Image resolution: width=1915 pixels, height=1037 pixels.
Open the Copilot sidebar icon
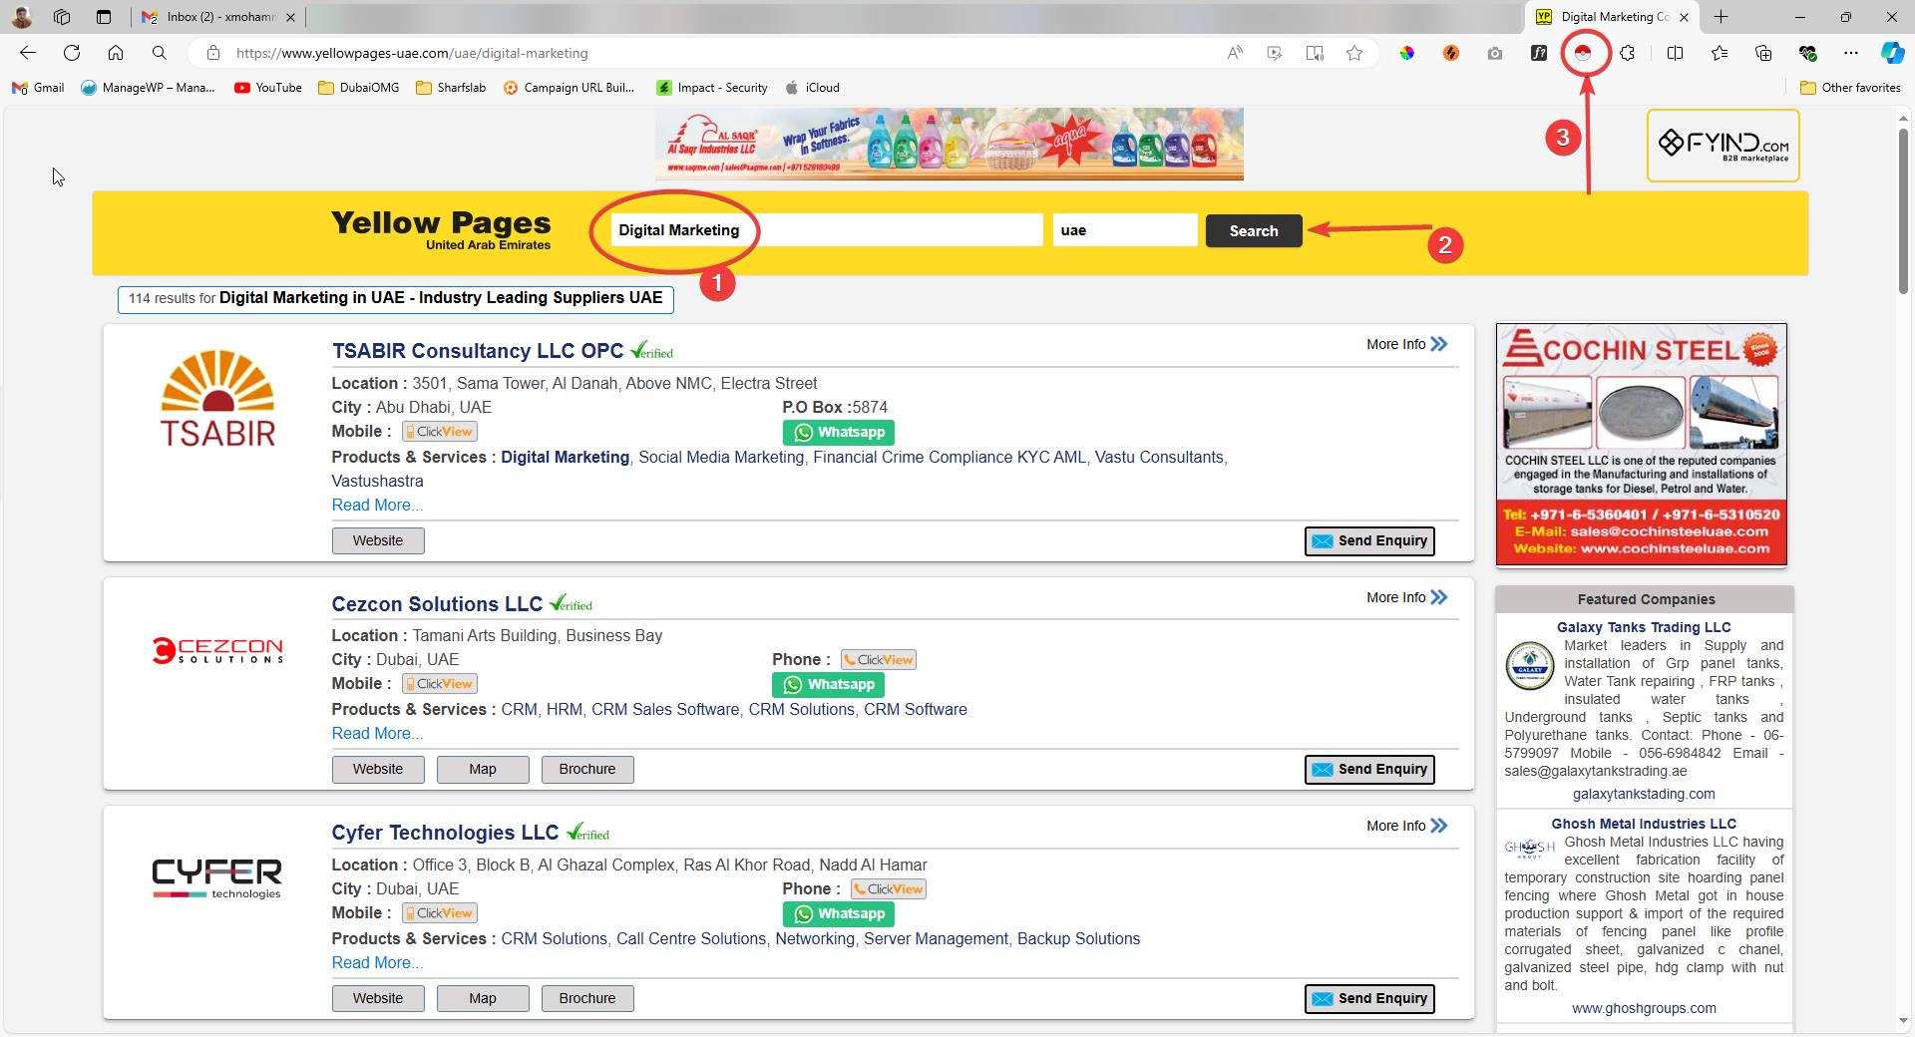pos(1892,53)
